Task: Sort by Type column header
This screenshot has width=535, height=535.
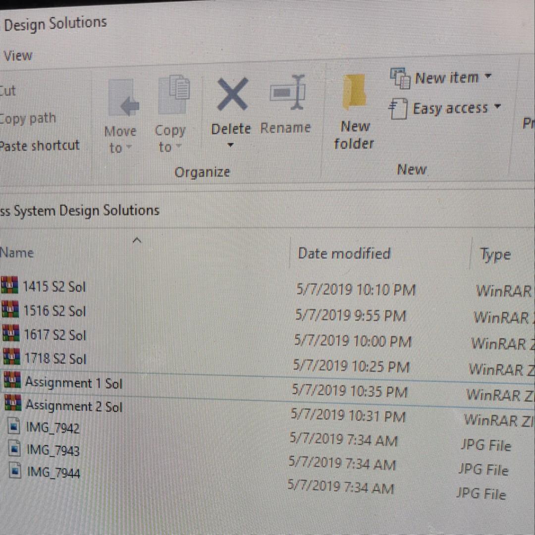Action: (x=495, y=255)
